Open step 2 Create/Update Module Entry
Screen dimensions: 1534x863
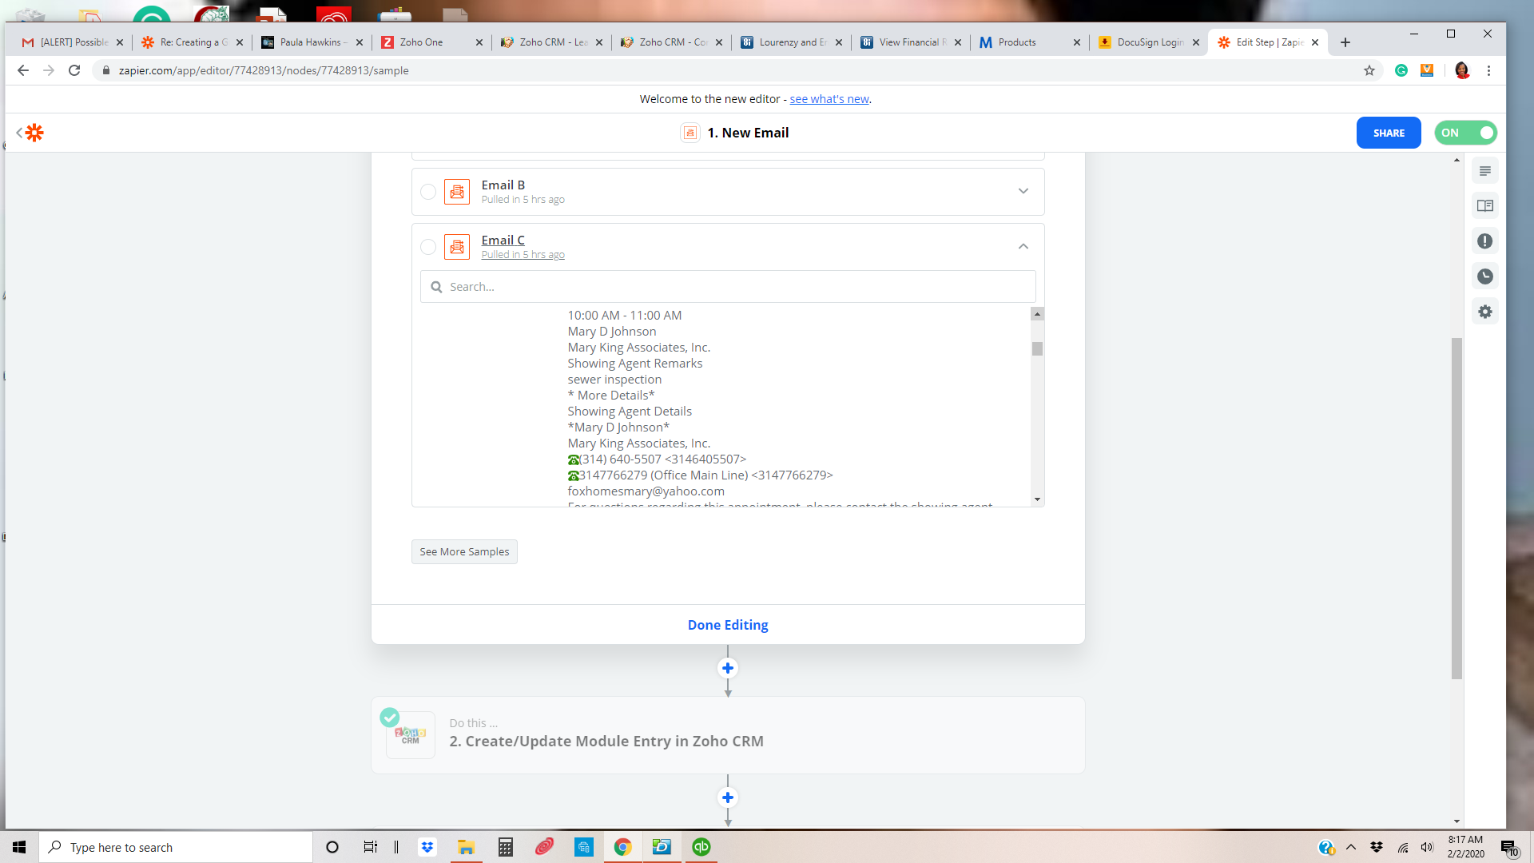728,735
